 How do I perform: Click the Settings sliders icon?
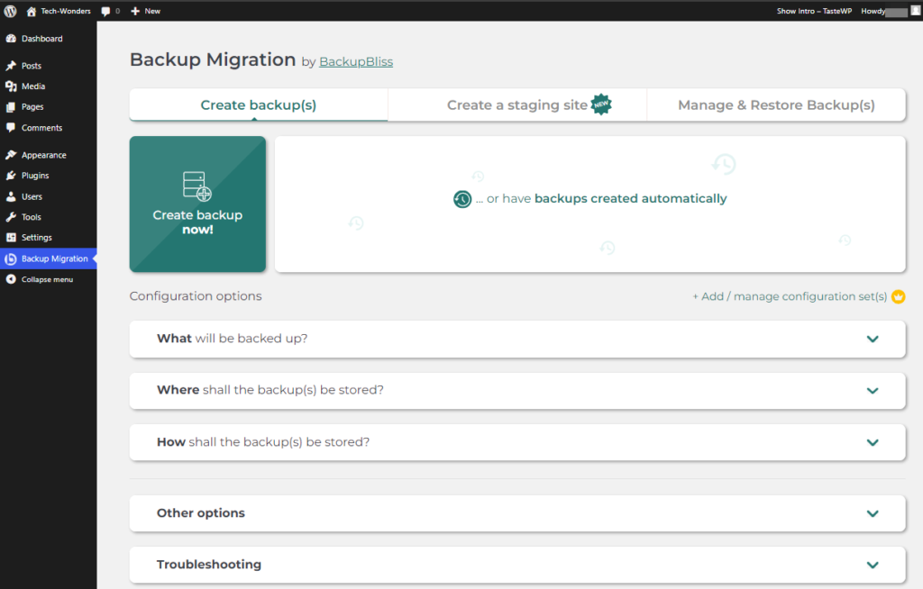pos(11,237)
